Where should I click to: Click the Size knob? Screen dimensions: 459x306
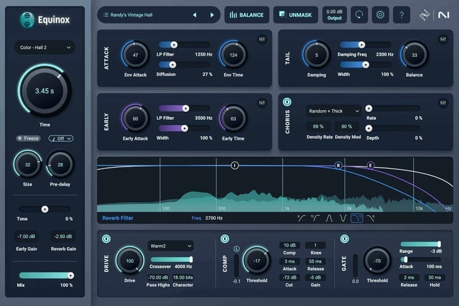click(28, 164)
